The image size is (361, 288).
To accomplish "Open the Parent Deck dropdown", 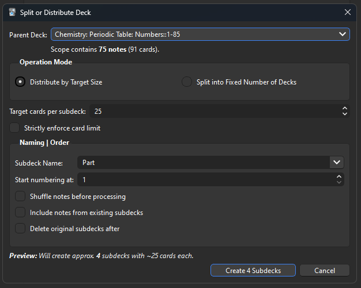I will (x=200, y=34).
